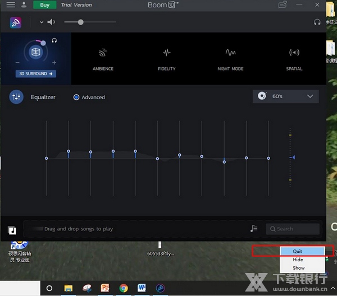Screen dimensions: 337x296
Task: Open the hamburger menu in title bar
Action: pyautogui.click(x=11, y=5)
